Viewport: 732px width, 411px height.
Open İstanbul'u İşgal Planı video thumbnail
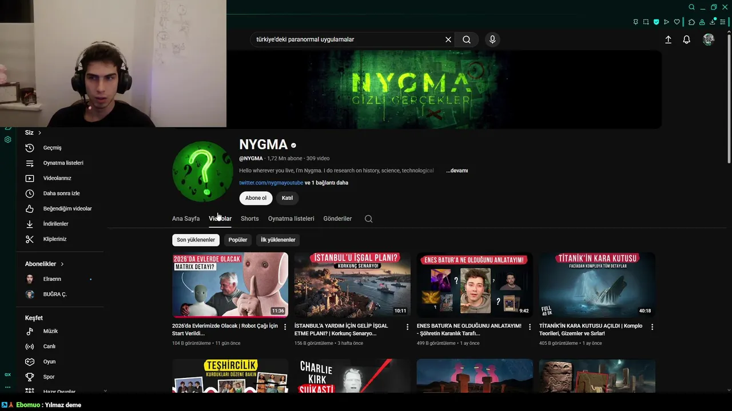point(352,285)
